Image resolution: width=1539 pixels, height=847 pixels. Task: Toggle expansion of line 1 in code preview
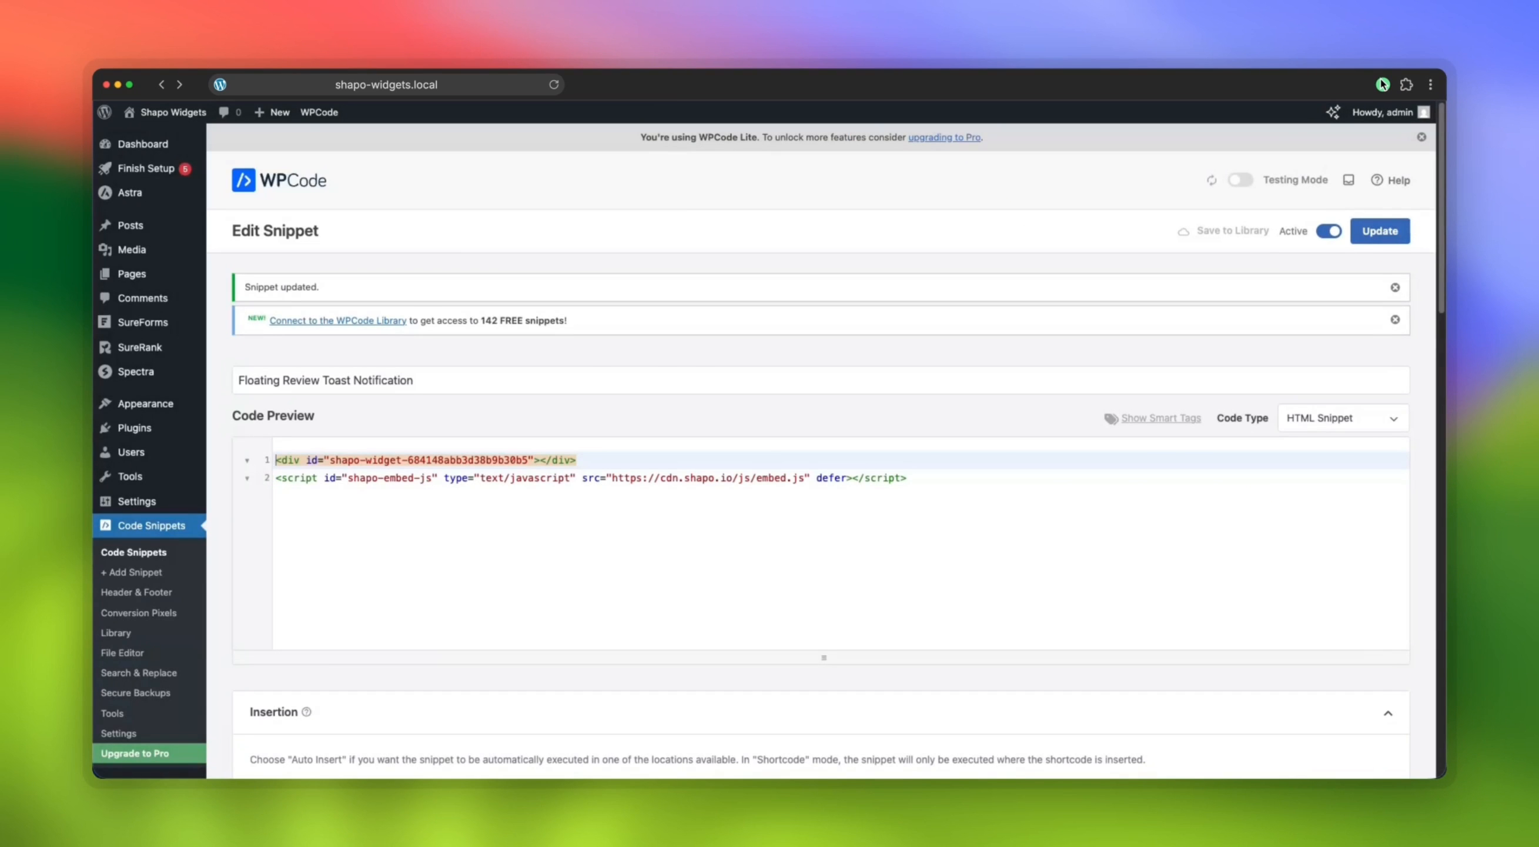[247, 460]
